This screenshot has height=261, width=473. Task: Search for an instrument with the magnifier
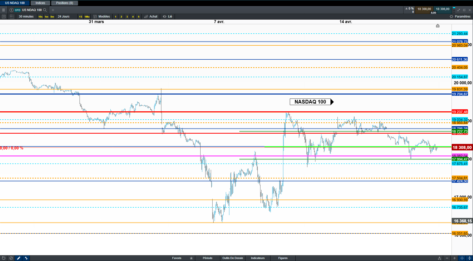[x=45, y=10]
